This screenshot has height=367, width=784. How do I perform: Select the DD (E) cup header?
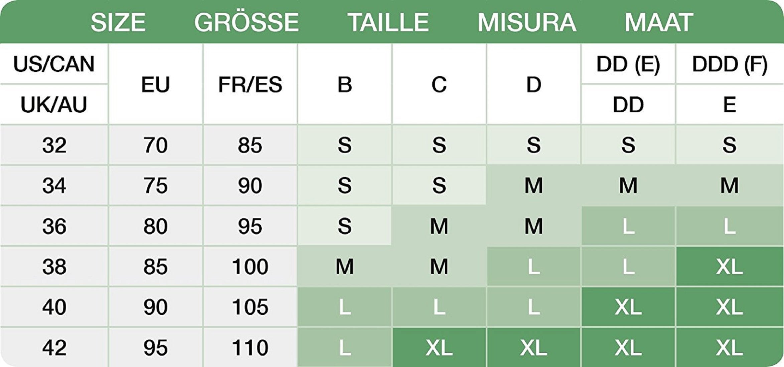pyautogui.click(x=628, y=64)
